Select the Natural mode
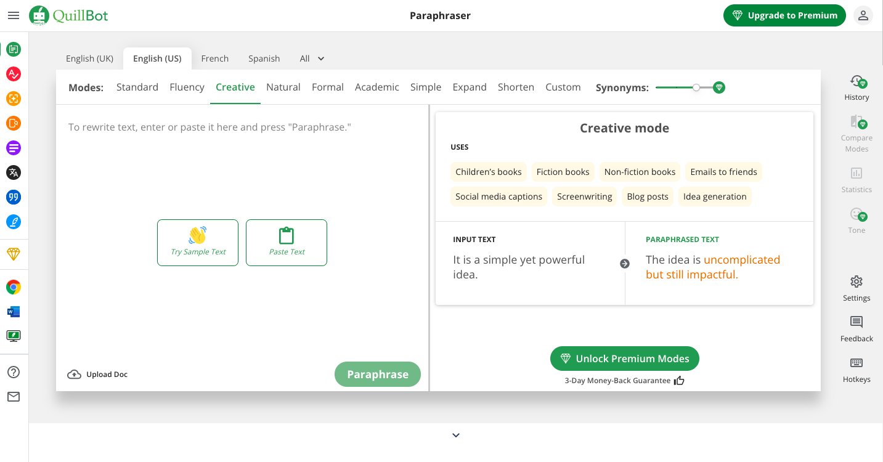Image resolution: width=883 pixels, height=462 pixels. (x=283, y=87)
